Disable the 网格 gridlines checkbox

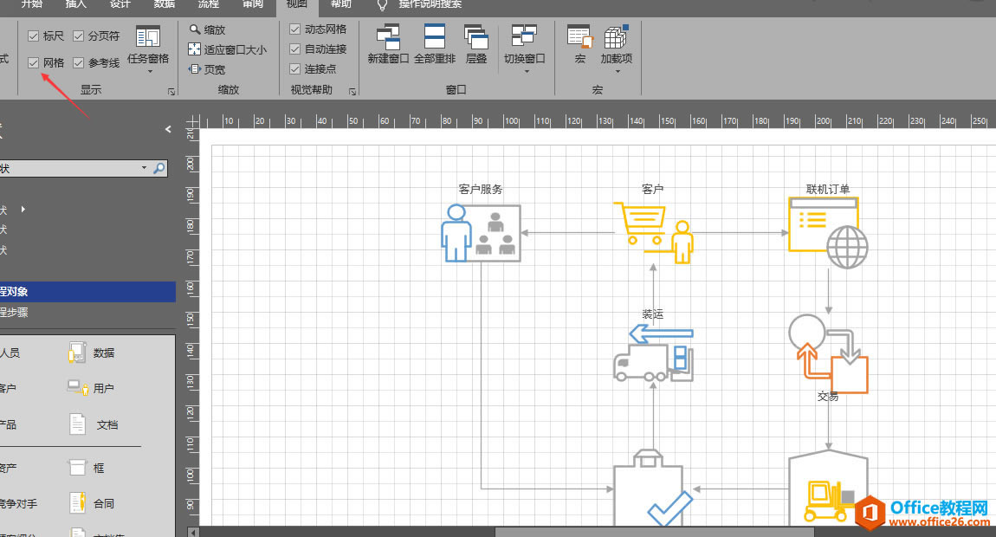click(x=34, y=61)
